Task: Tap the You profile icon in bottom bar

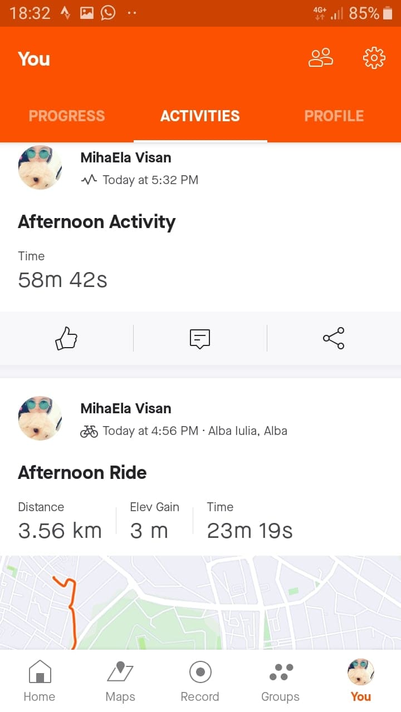Action: click(360, 680)
